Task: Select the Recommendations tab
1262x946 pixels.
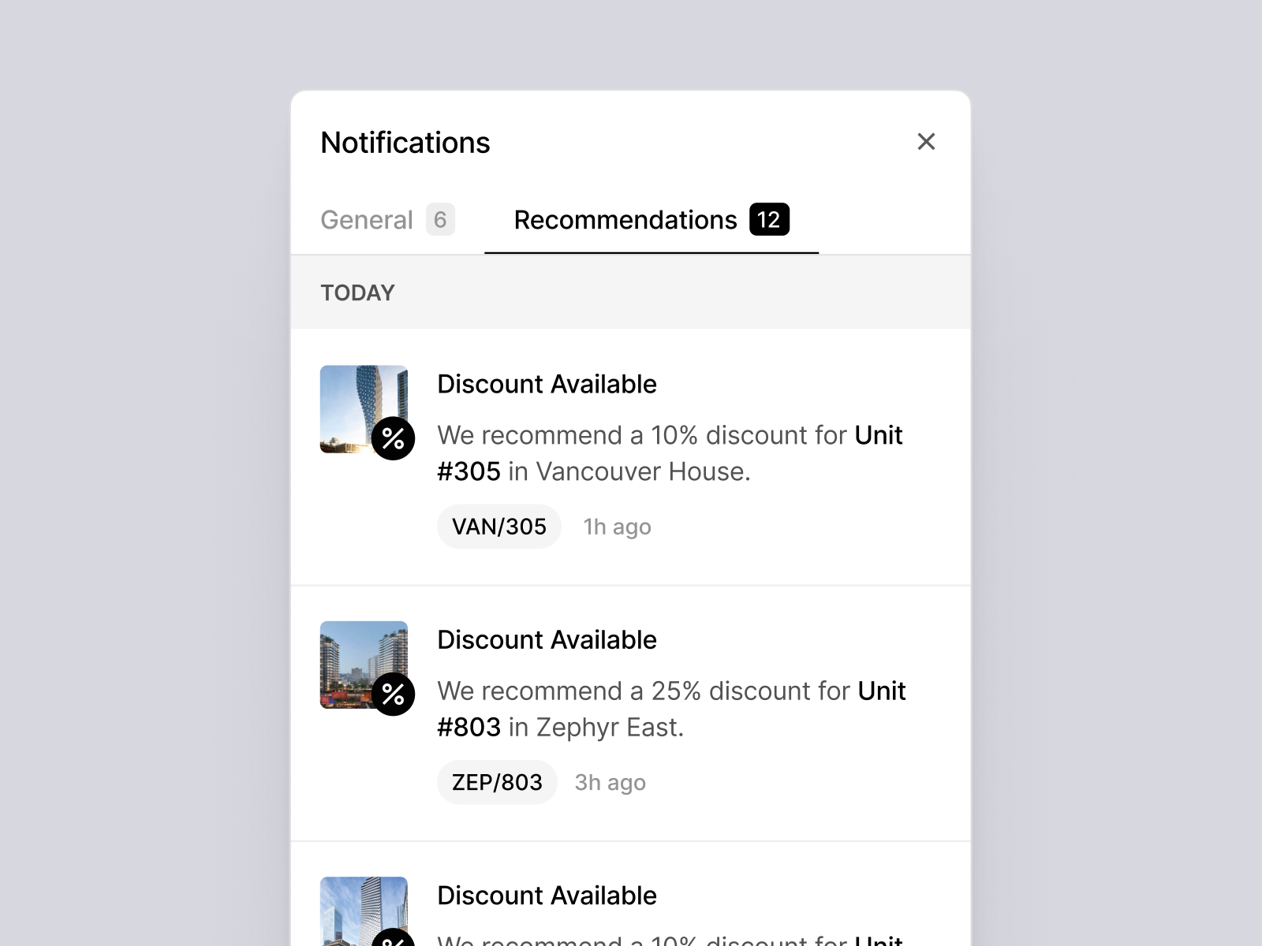Action: (x=625, y=220)
